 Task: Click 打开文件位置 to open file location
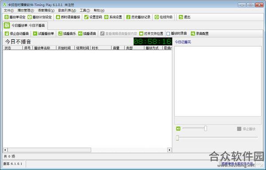point(151,34)
